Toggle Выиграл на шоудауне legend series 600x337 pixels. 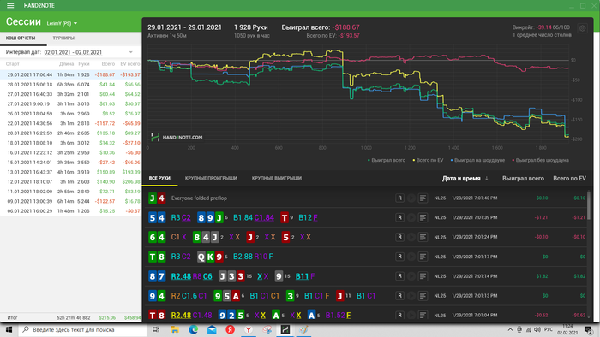477,160
